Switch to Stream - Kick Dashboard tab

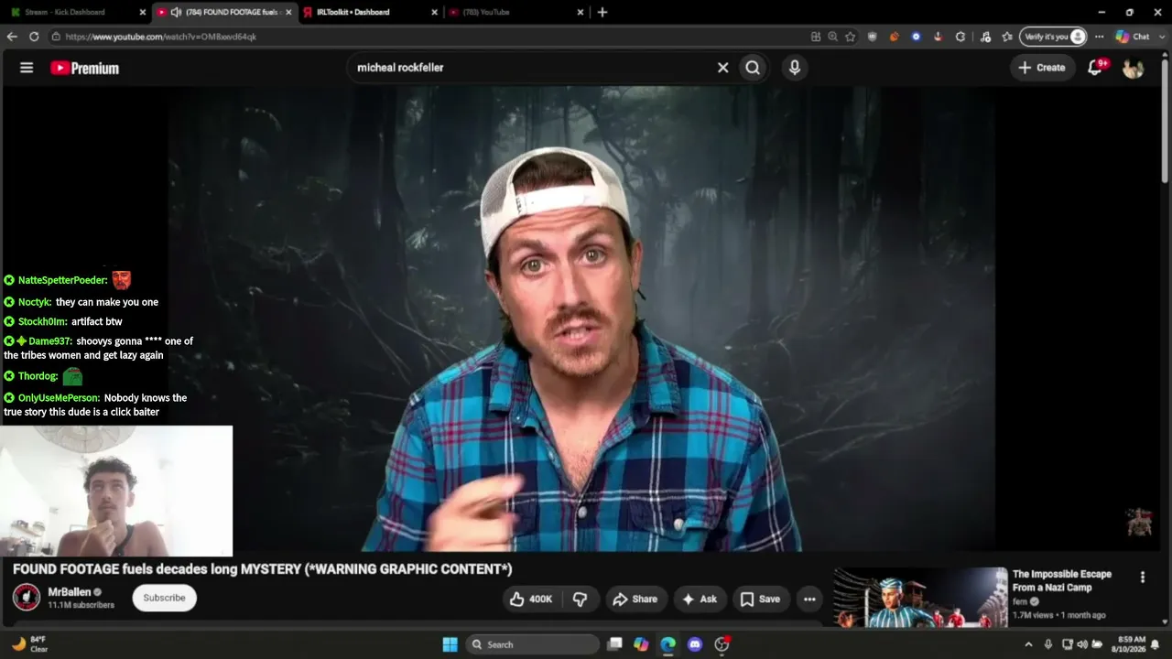tap(75, 12)
